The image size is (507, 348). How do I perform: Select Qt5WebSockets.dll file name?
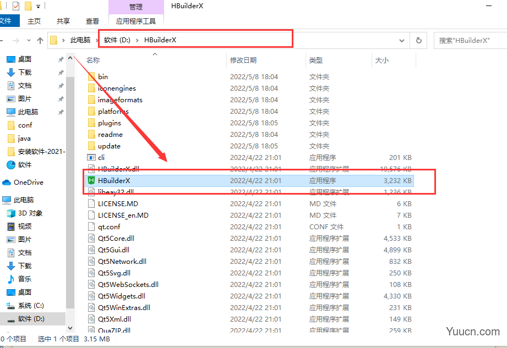[x=128, y=284]
